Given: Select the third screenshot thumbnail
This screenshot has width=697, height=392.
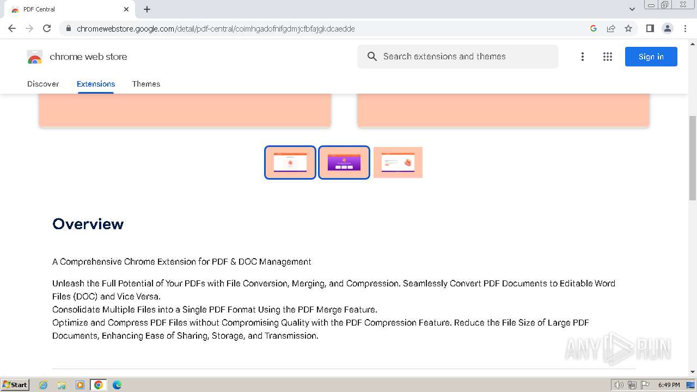Looking at the screenshot, I should coord(398,162).
